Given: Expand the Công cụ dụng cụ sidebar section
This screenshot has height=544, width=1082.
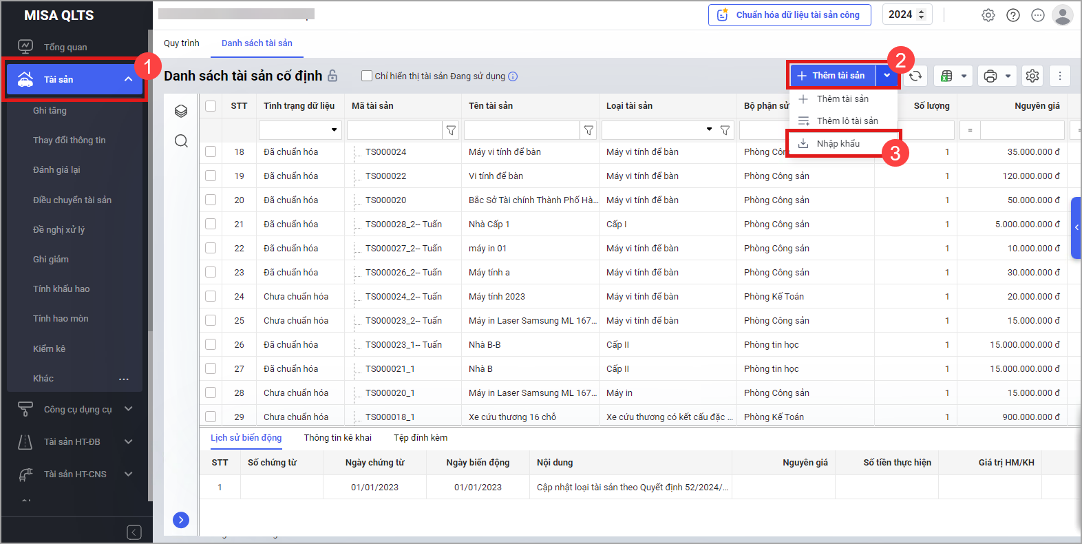Looking at the screenshot, I should tap(128, 409).
